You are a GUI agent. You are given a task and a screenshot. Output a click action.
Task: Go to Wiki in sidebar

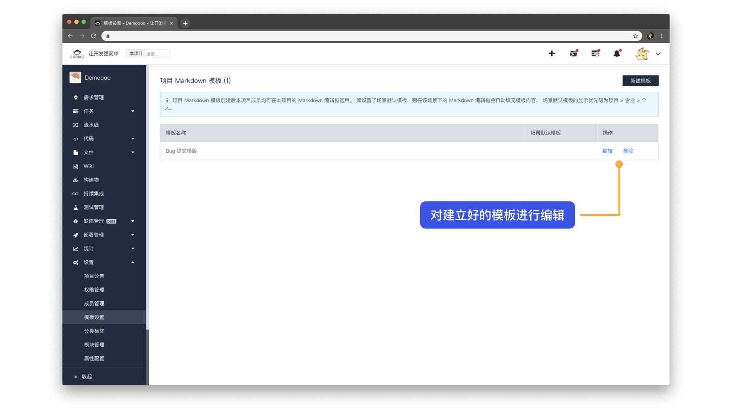88,166
